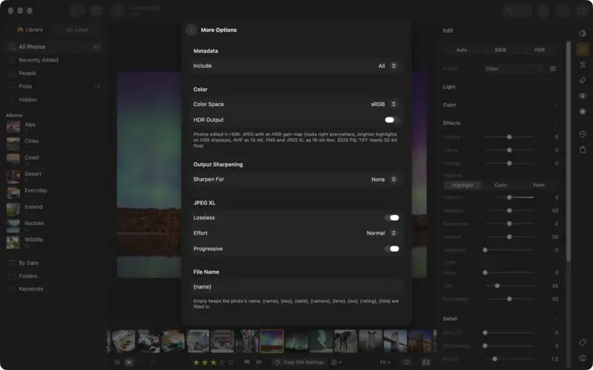
Task: Expand the Color section in Edit panel
Action: click(501, 105)
